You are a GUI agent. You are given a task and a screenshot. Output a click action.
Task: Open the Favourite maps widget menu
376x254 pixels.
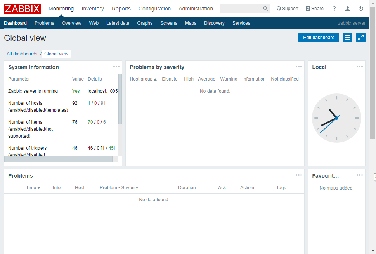coord(360,175)
